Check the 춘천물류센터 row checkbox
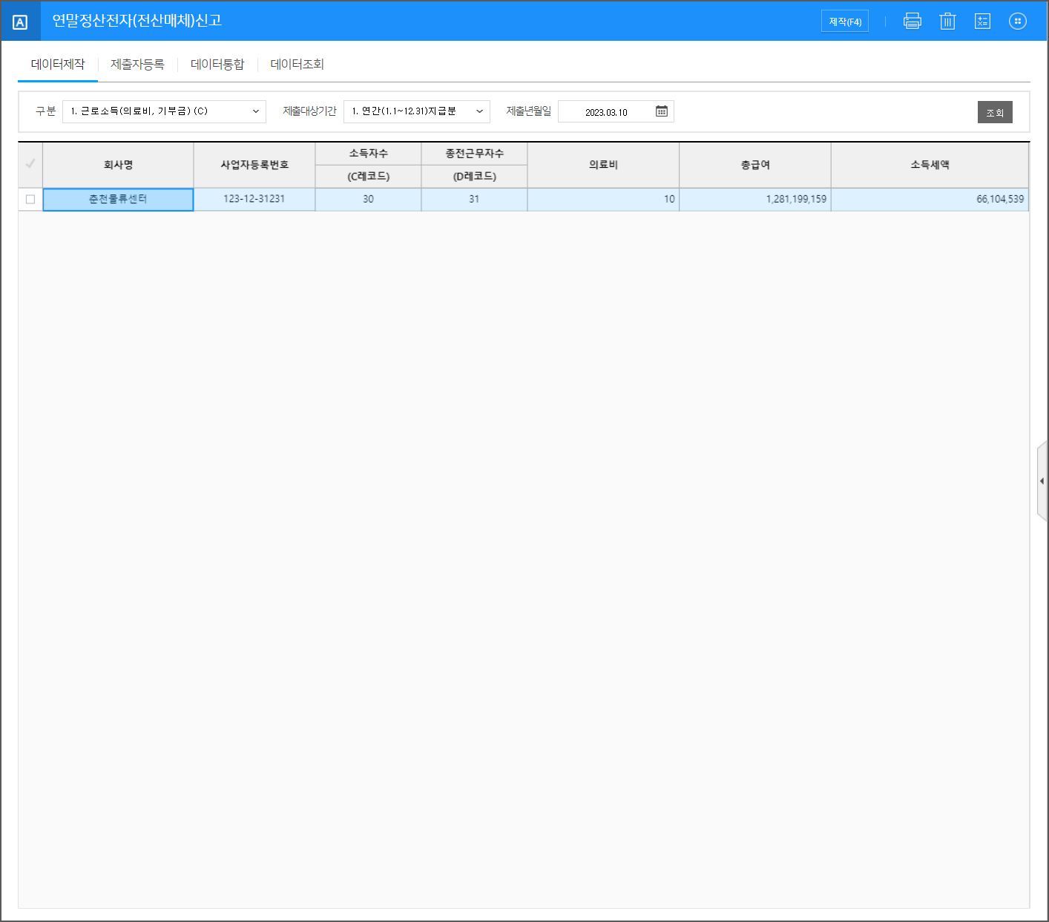Image resolution: width=1049 pixels, height=922 pixels. pyautogui.click(x=30, y=200)
